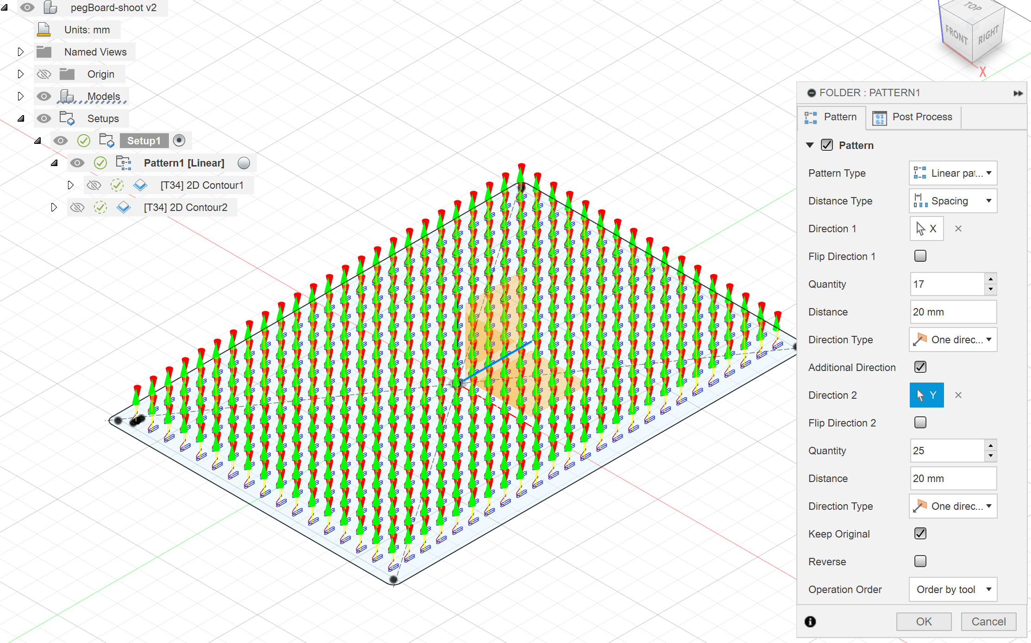Screen dimensions: 1031x643
Task: Uncheck the Keep Original option
Action: (x=920, y=533)
